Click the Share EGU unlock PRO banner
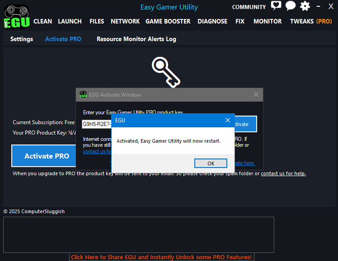 tap(161, 257)
